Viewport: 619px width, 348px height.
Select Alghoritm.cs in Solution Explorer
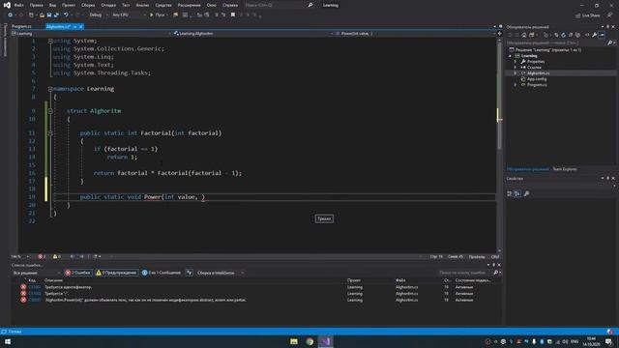[538, 73]
